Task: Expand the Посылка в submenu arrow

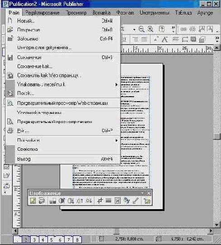Action: pos(117,140)
